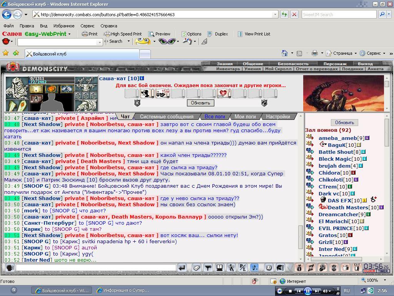Toggle the Options checkbox icon
Image resolution: width=394 pixels, height=296 pixels.
[184, 34]
